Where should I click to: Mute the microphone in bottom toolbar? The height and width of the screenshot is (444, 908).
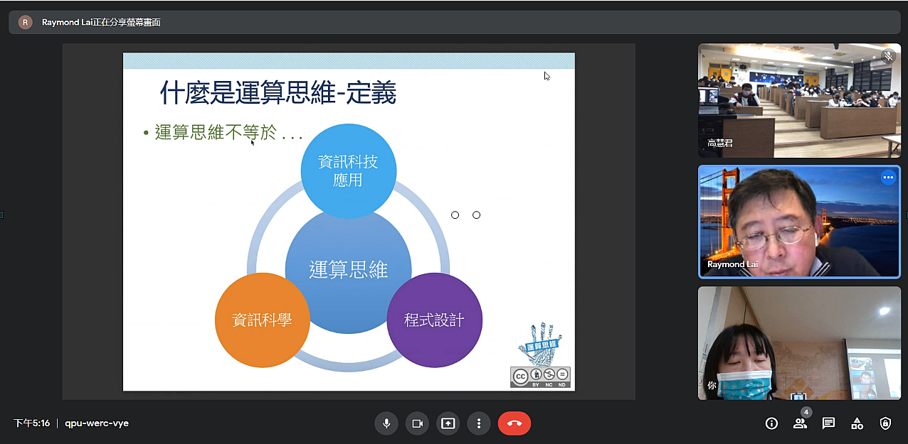[386, 423]
